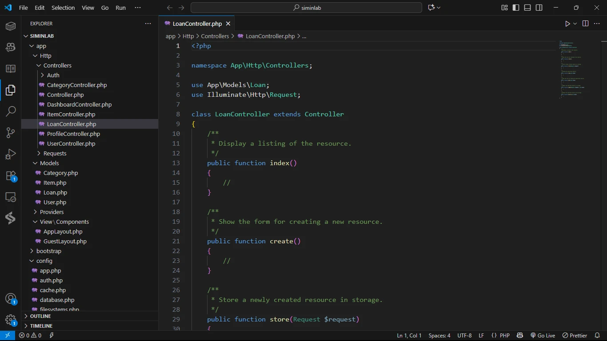Expand the OUTLINE section
The image size is (607, 341).
40,316
